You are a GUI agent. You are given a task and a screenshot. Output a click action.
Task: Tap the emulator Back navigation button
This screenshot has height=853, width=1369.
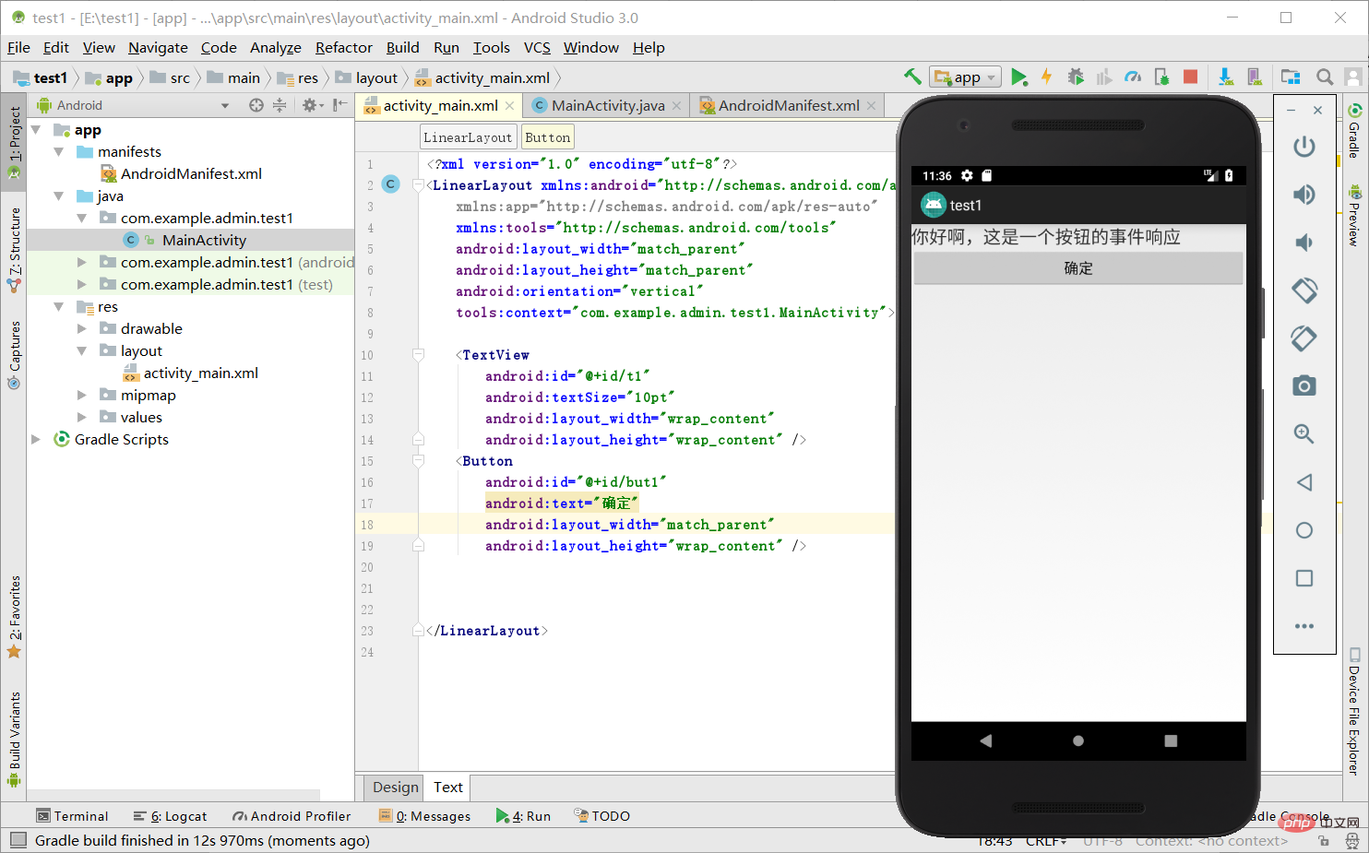click(986, 740)
